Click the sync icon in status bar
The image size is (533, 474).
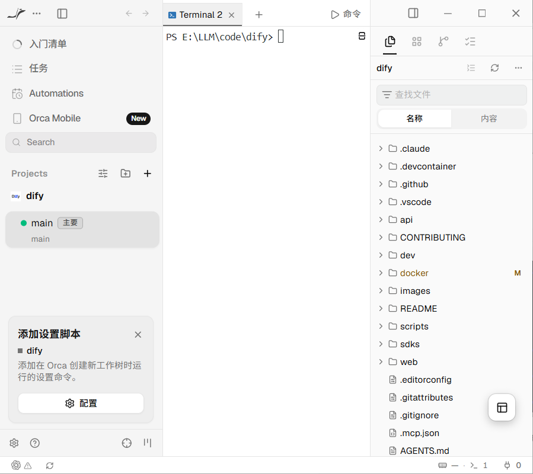[x=50, y=466]
